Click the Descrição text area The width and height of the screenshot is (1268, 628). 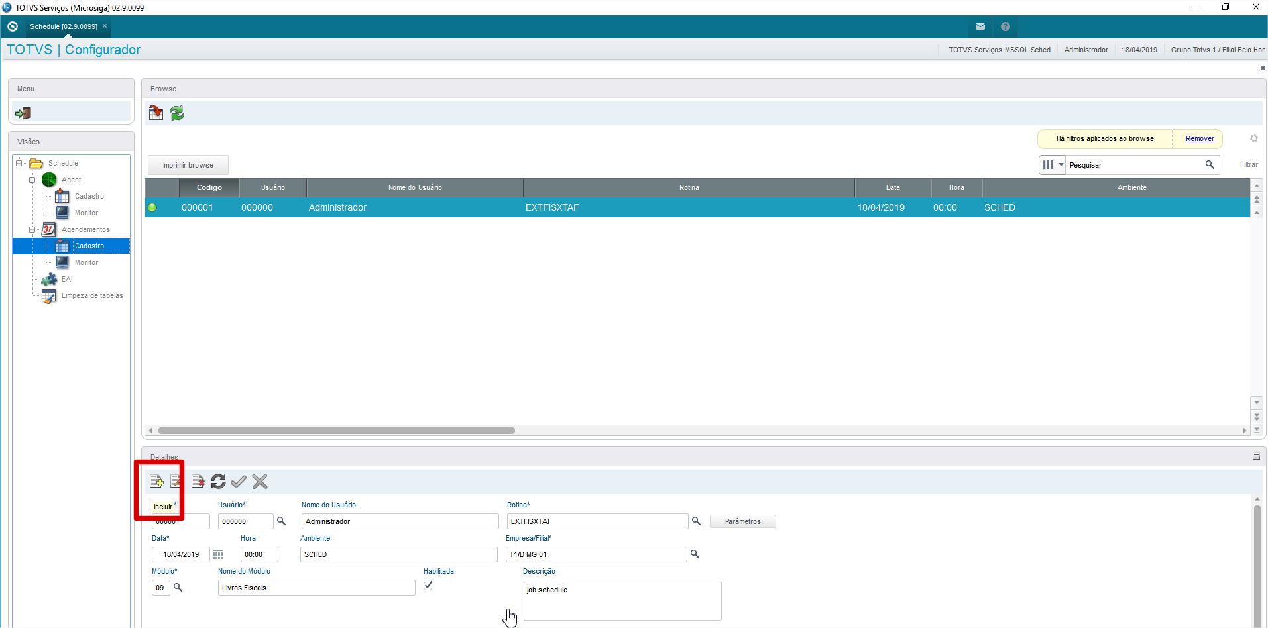[x=622, y=601]
